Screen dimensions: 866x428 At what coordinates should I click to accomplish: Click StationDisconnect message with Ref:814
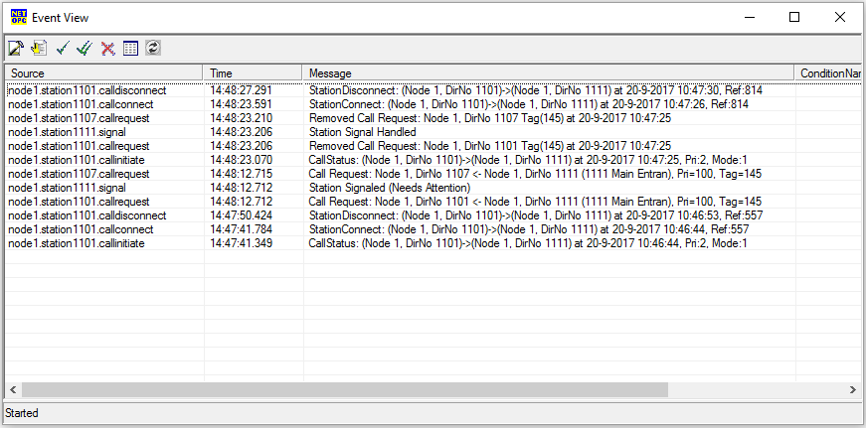[536, 90]
